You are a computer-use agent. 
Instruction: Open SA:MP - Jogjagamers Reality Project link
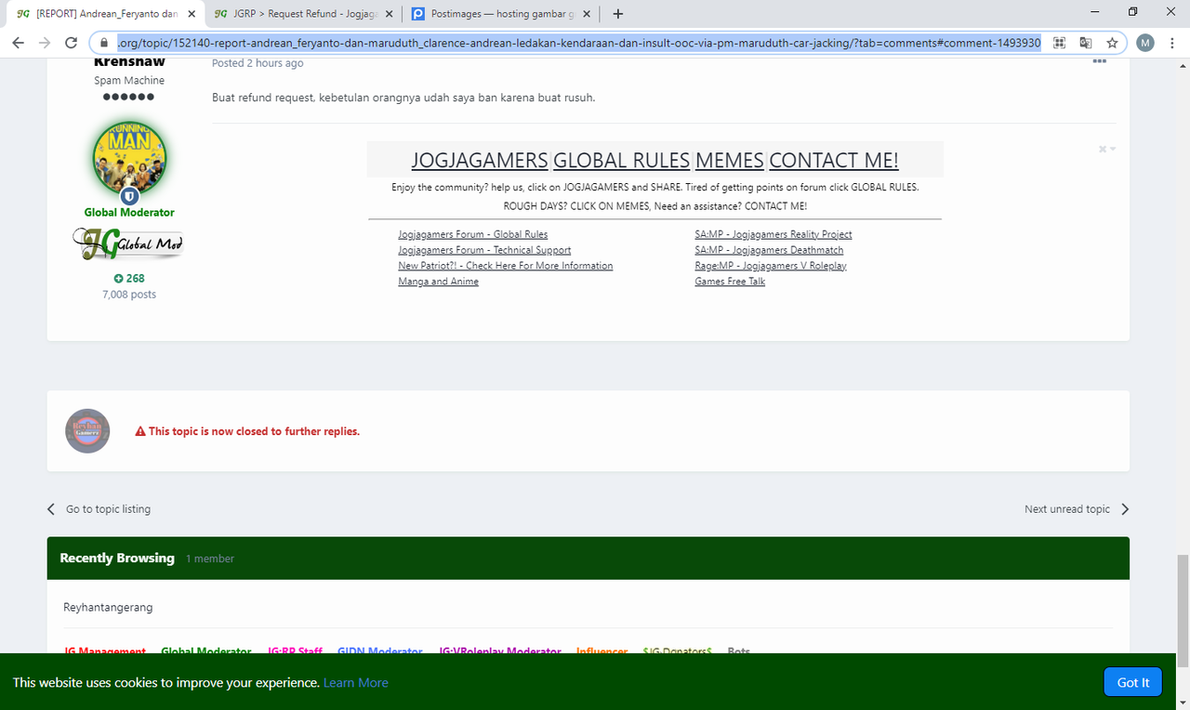[773, 234]
